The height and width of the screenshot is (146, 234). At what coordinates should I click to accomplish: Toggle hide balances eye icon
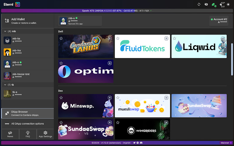(x=206, y=4)
